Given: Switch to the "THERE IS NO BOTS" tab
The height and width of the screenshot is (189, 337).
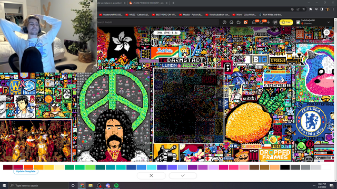Looking at the screenshot, I should click(x=148, y=3).
